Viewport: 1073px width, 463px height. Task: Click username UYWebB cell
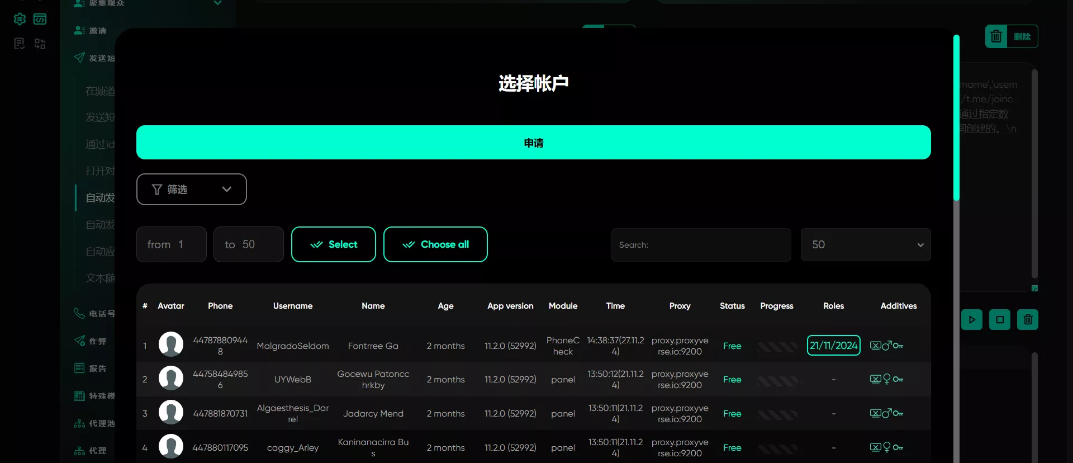tap(293, 380)
